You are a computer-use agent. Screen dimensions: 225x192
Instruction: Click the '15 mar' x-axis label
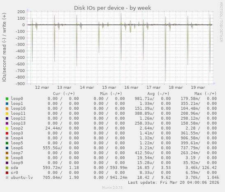[109, 88]
